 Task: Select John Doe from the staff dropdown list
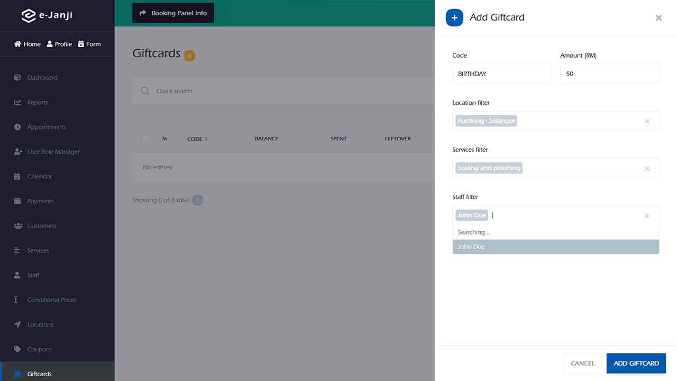pos(556,247)
